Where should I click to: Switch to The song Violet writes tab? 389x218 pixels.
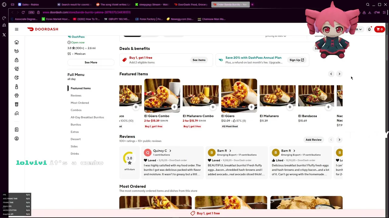point(113,5)
